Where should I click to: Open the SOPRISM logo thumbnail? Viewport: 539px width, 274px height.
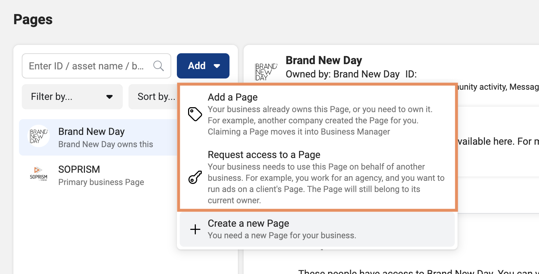click(x=39, y=173)
